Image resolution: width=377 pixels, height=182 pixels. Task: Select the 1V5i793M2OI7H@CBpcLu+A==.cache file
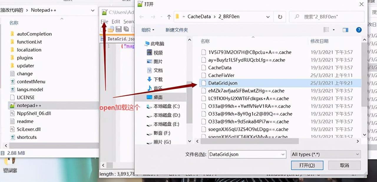pos(246,52)
